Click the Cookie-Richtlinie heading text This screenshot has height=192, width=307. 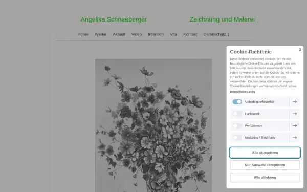coord(251,52)
